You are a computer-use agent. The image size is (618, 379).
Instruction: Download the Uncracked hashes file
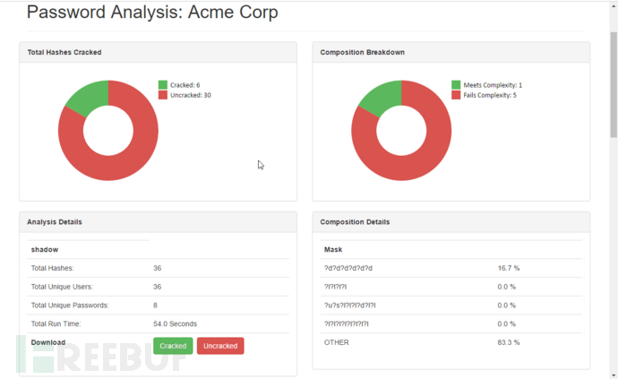tap(220, 346)
